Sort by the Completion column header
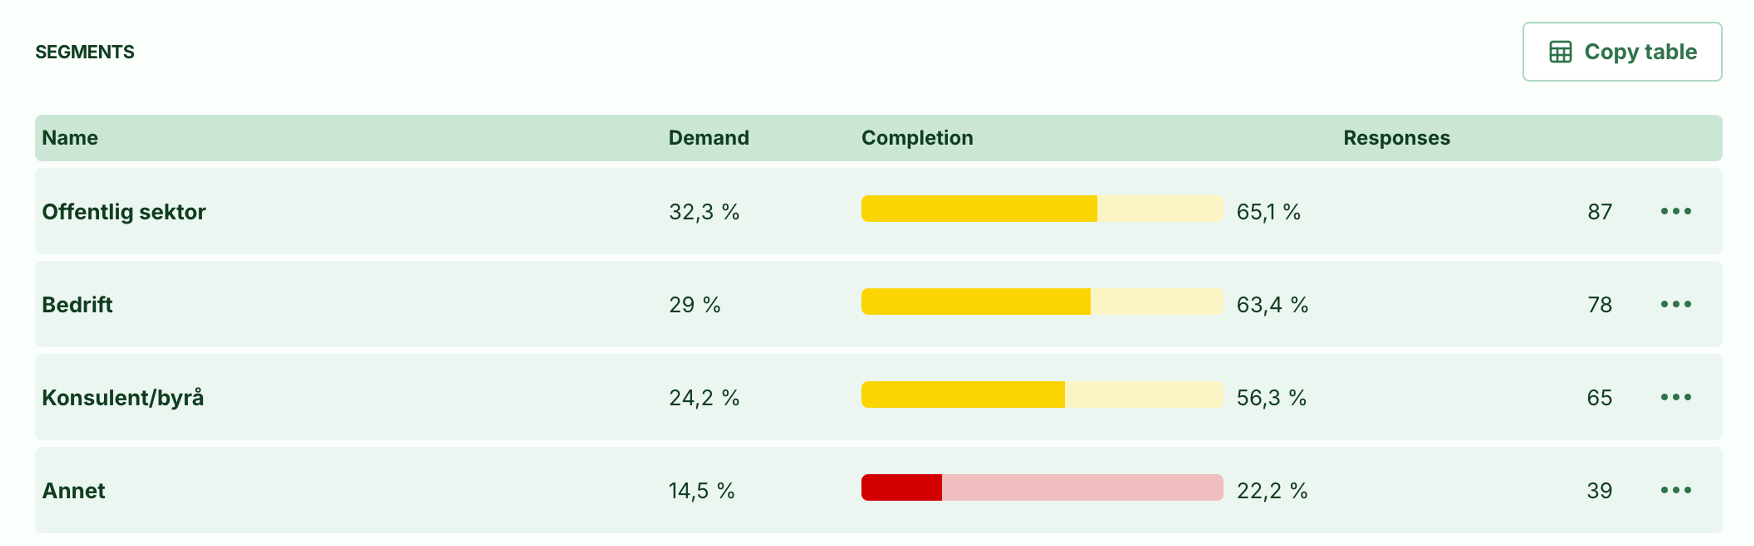 click(917, 137)
